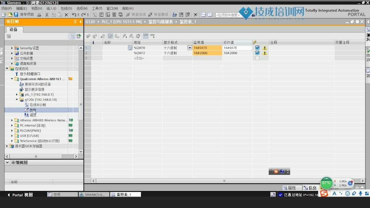The image size is (370, 208).
Task: Collapse the Qualcomm Atheros AR8161 node
Action: tap(12, 79)
